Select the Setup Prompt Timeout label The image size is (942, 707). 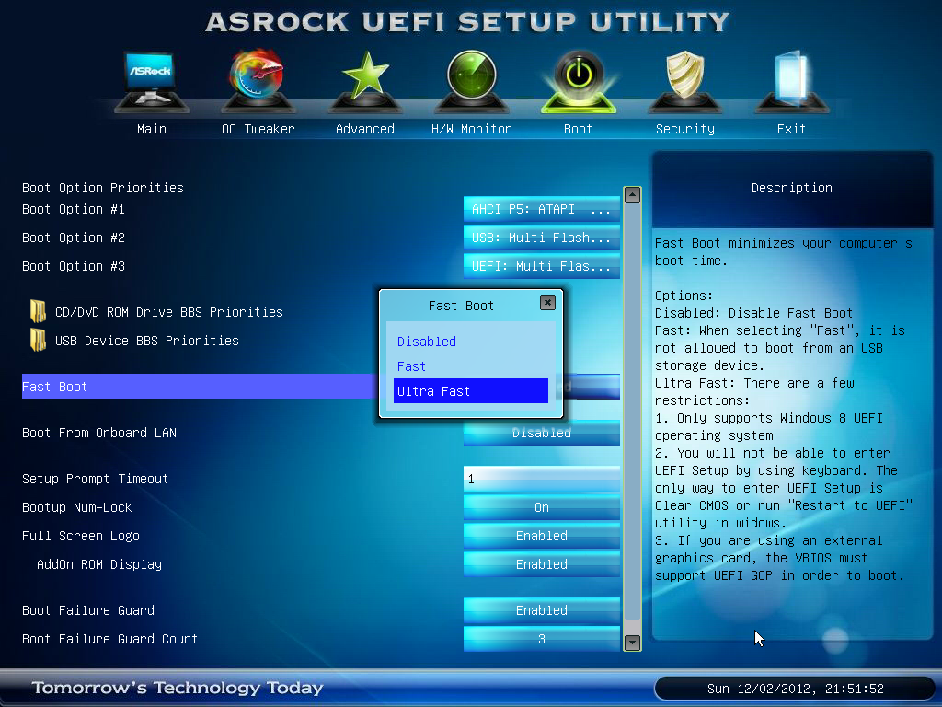coord(95,479)
